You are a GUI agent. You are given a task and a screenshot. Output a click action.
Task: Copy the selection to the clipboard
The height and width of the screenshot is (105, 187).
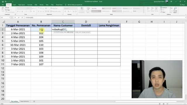(8, 10)
